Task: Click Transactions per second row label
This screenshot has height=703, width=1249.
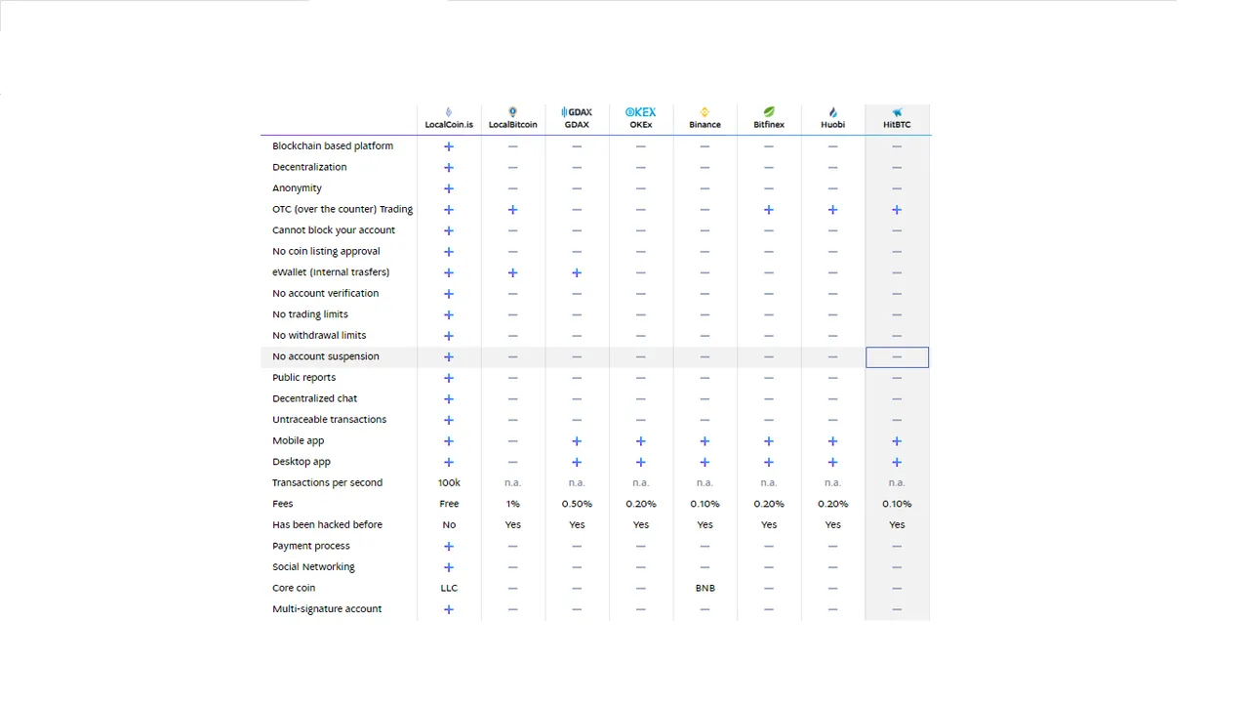Action: click(x=328, y=483)
